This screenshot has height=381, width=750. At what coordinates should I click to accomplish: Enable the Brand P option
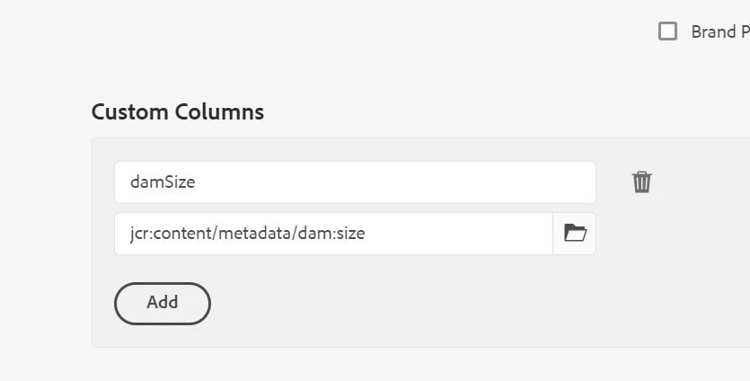667,31
